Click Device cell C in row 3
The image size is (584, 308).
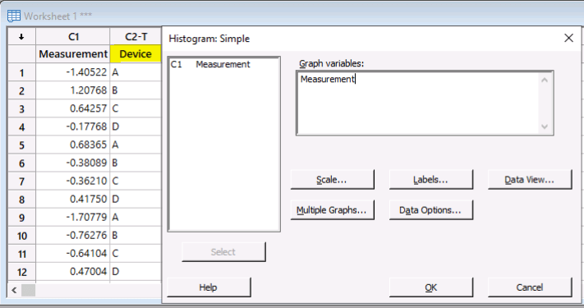[x=136, y=108]
